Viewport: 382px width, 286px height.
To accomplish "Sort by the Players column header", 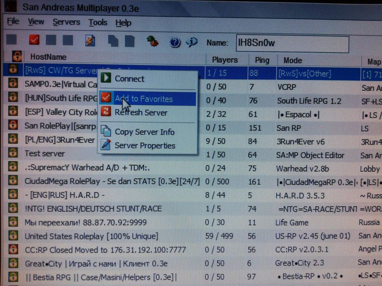I will pos(225,60).
